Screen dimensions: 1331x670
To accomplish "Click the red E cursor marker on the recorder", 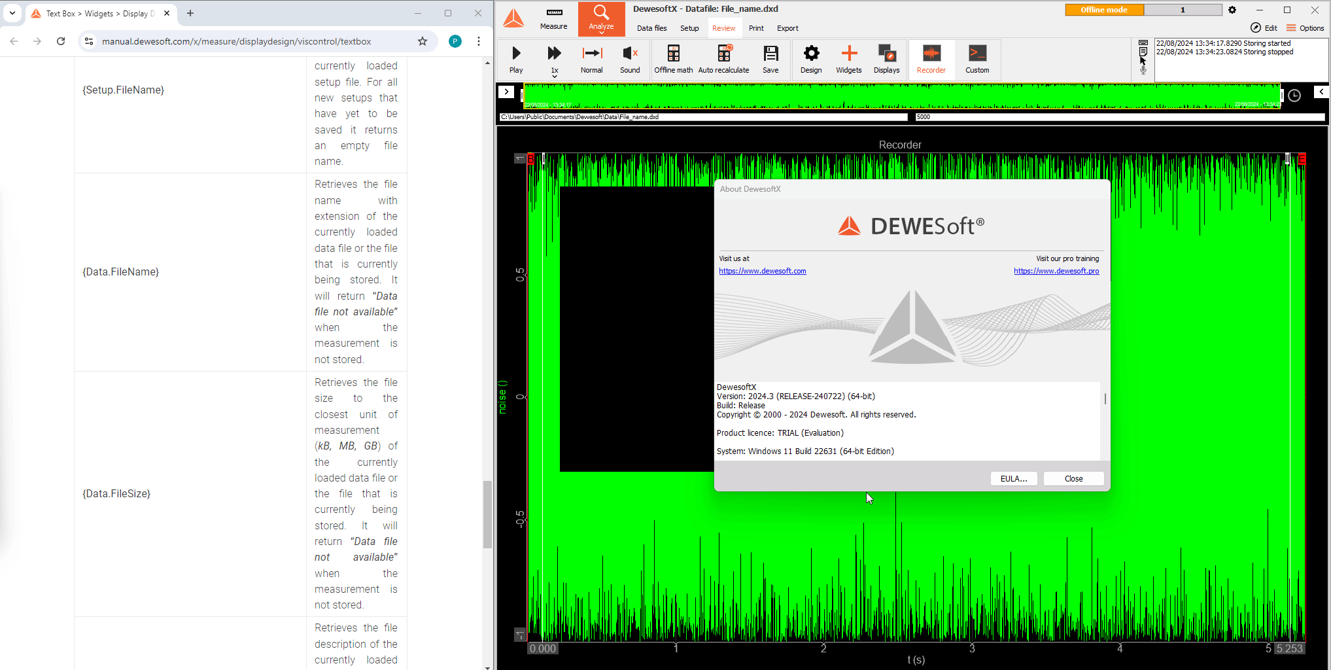I will pos(1302,158).
